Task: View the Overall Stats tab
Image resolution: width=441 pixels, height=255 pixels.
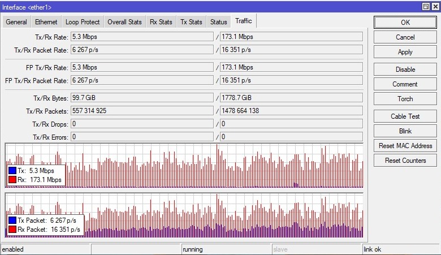Action: coord(124,22)
